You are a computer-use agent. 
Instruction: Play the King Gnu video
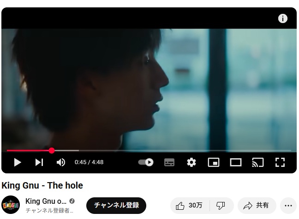coord(18,162)
